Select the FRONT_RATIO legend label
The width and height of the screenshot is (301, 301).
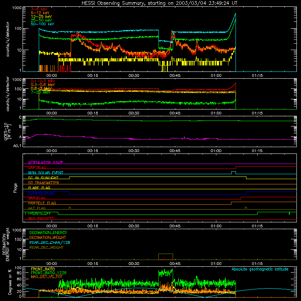(x=43, y=269)
